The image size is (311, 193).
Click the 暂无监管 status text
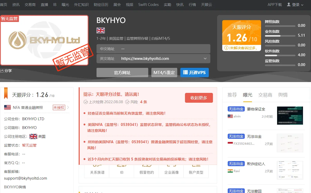[x=29, y=145]
